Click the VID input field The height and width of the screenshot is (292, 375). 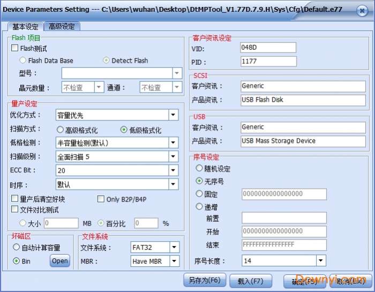click(x=268, y=48)
